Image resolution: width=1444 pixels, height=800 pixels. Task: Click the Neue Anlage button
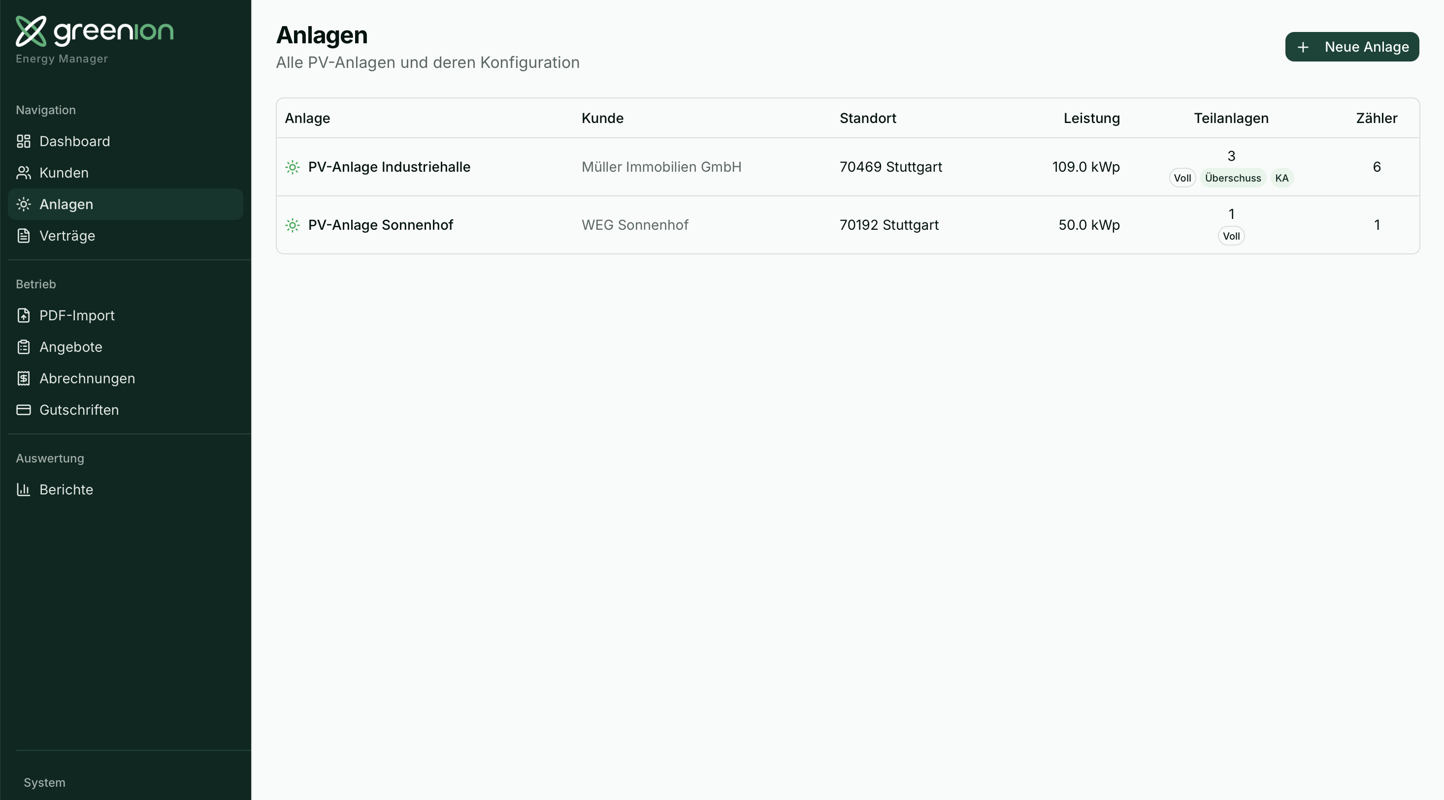pyautogui.click(x=1352, y=46)
